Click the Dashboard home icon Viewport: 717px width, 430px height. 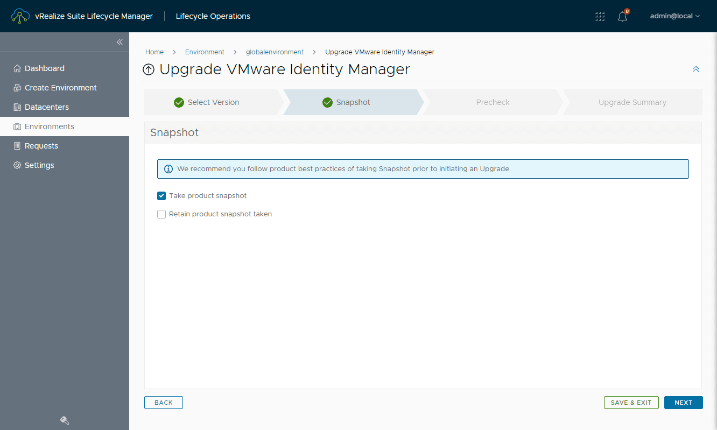[17, 68]
